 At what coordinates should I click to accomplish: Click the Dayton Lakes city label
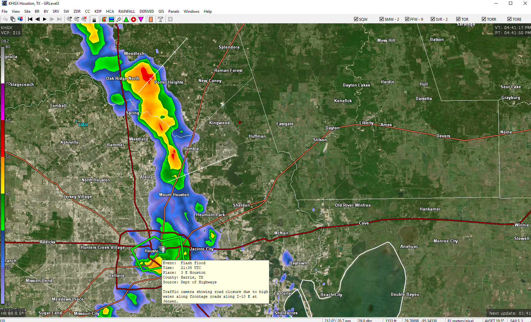(357, 85)
